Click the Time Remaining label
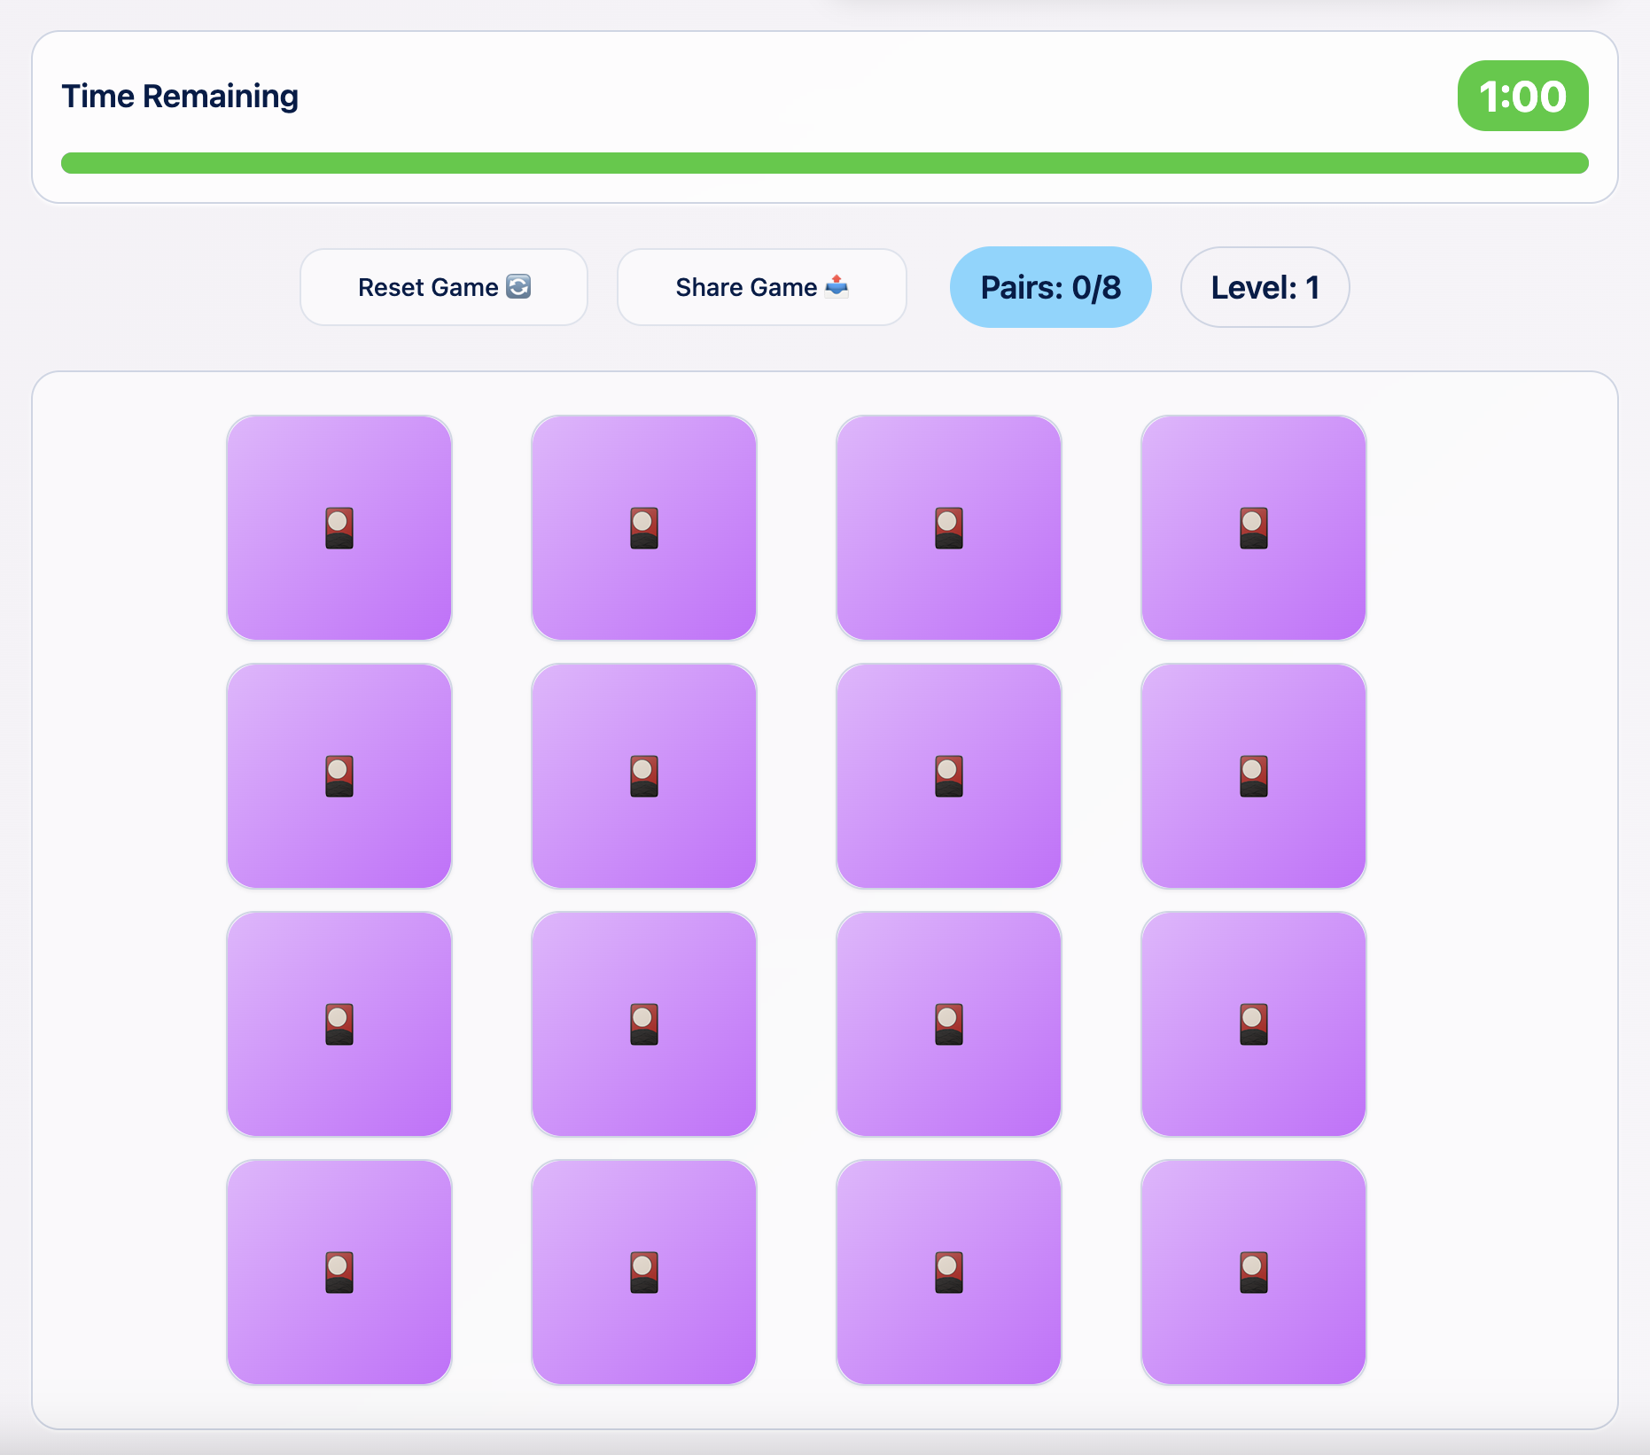The image size is (1650, 1455). 180,96
